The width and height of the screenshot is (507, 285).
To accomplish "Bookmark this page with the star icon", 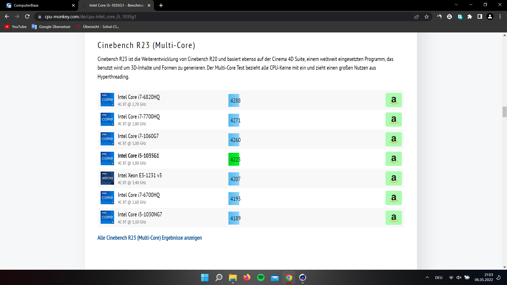I will pyautogui.click(x=426, y=17).
